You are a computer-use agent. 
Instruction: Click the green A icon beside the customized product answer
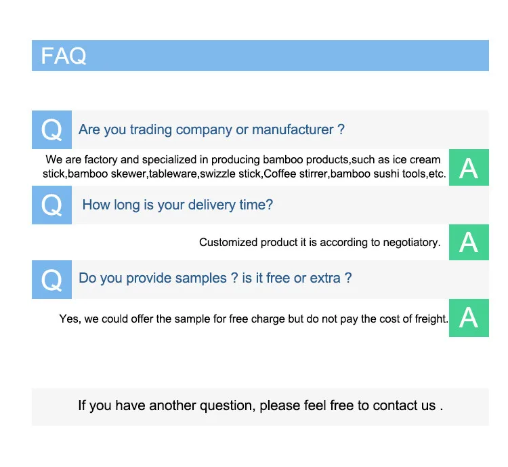(469, 242)
